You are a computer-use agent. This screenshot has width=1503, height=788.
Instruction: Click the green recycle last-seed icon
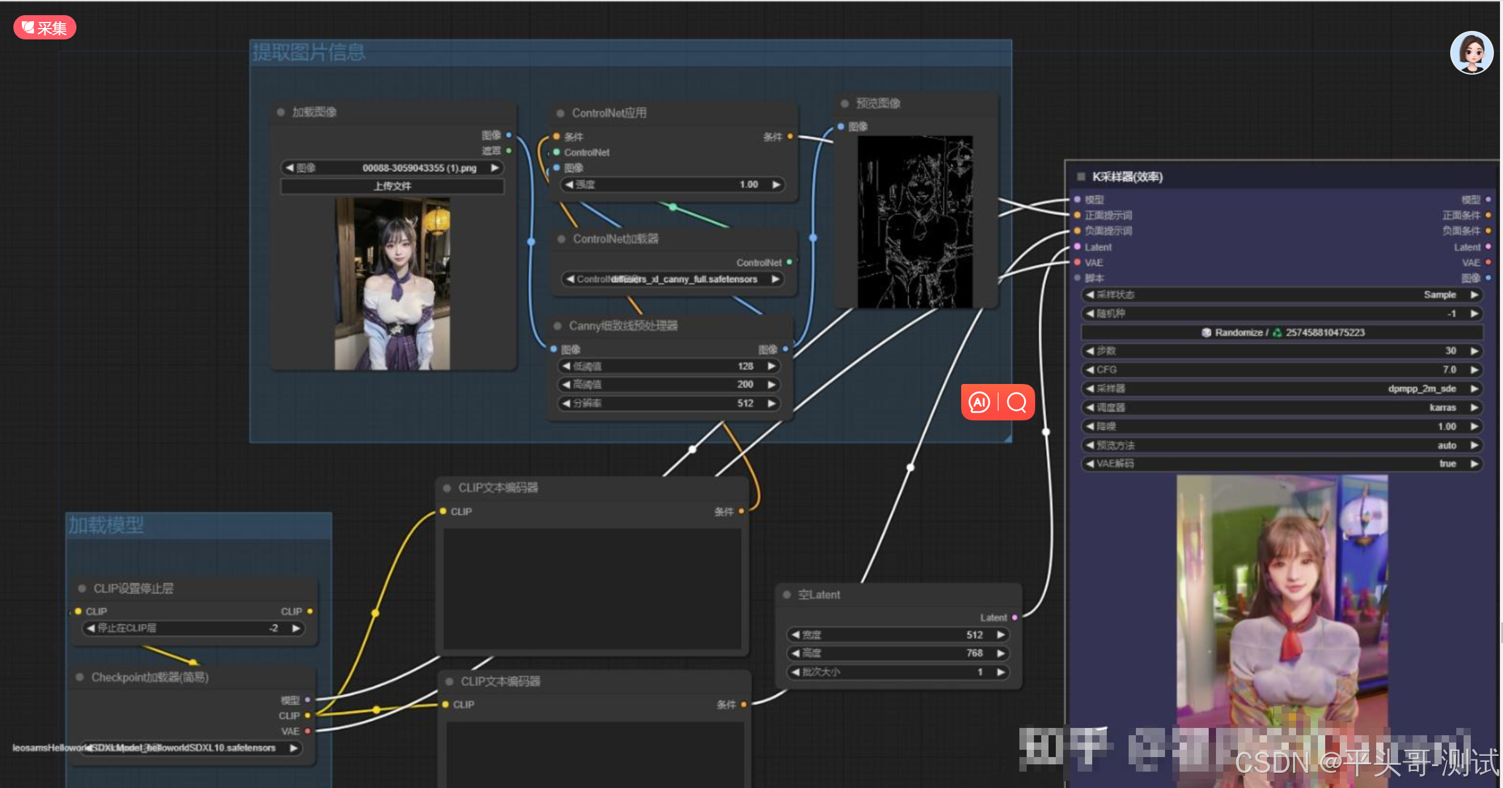pyautogui.click(x=1277, y=332)
